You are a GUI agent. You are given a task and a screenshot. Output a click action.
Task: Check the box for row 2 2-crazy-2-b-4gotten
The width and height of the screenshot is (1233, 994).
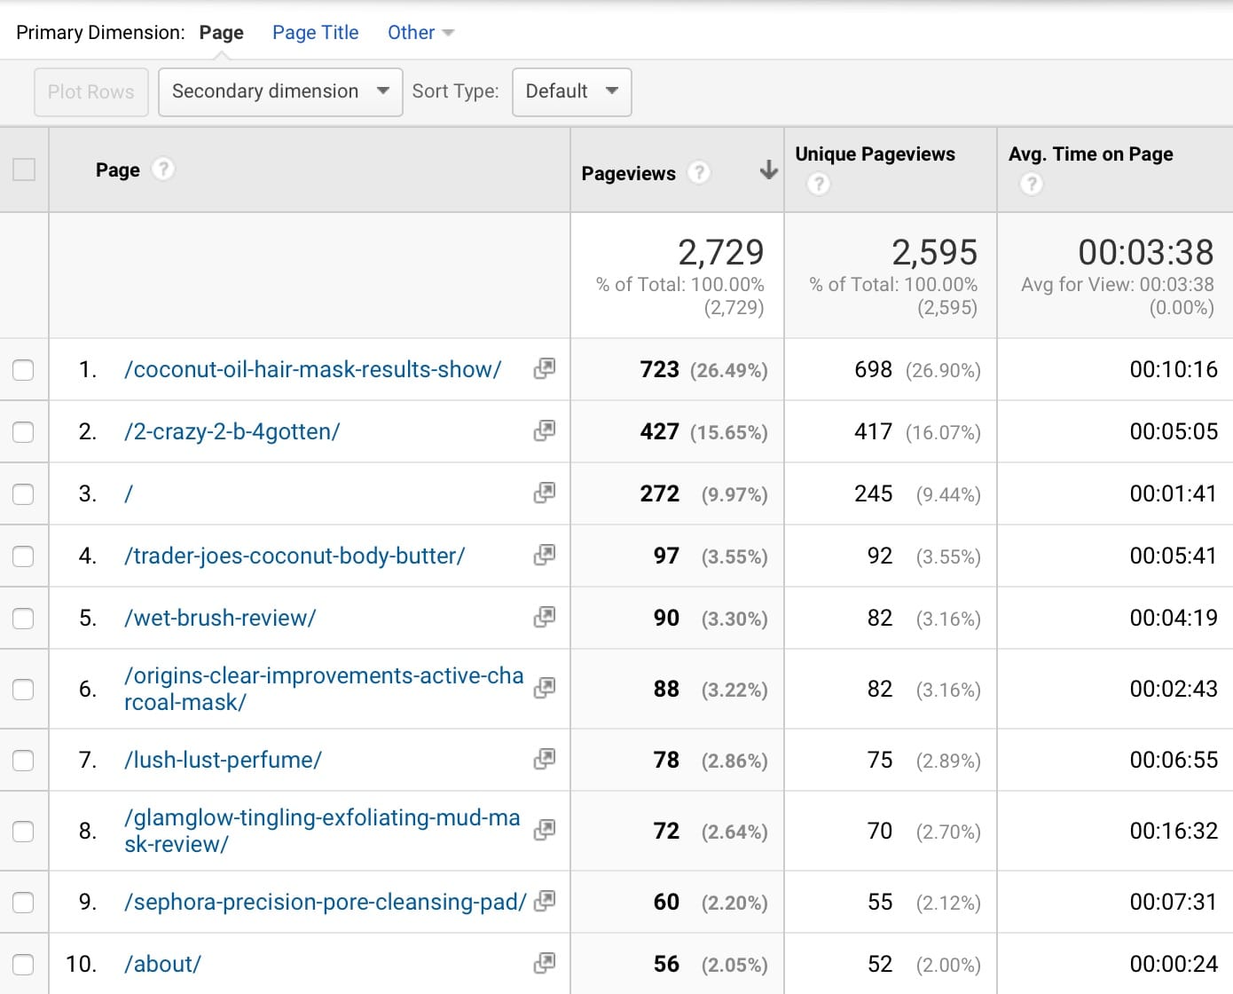click(23, 432)
